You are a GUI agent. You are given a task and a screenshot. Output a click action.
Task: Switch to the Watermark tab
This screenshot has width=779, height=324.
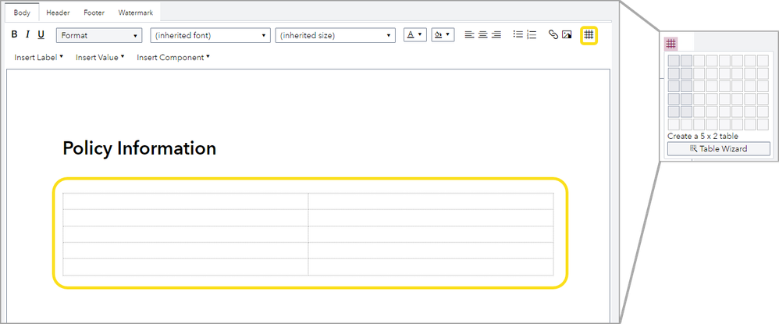click(x=136, y=12)
